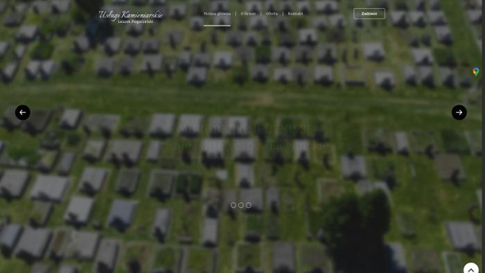Select the second slider dot indicator
This screenshot has height=273, width=485.
pos(241,205)
